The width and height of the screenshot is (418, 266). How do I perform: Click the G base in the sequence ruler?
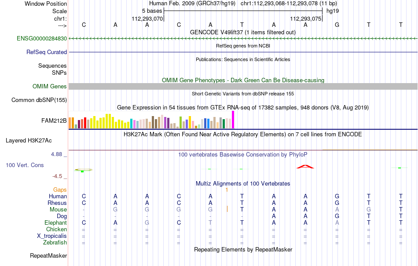[x=337, y=25]
